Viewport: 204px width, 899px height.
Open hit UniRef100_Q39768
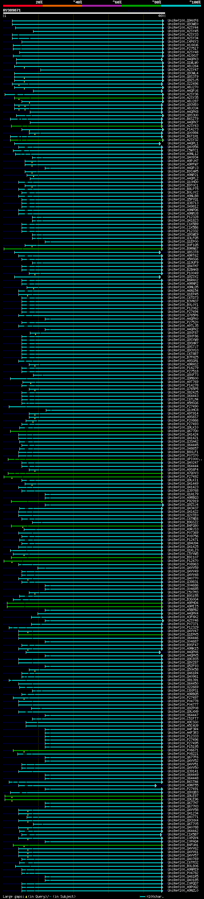click(x=183, y=491)
